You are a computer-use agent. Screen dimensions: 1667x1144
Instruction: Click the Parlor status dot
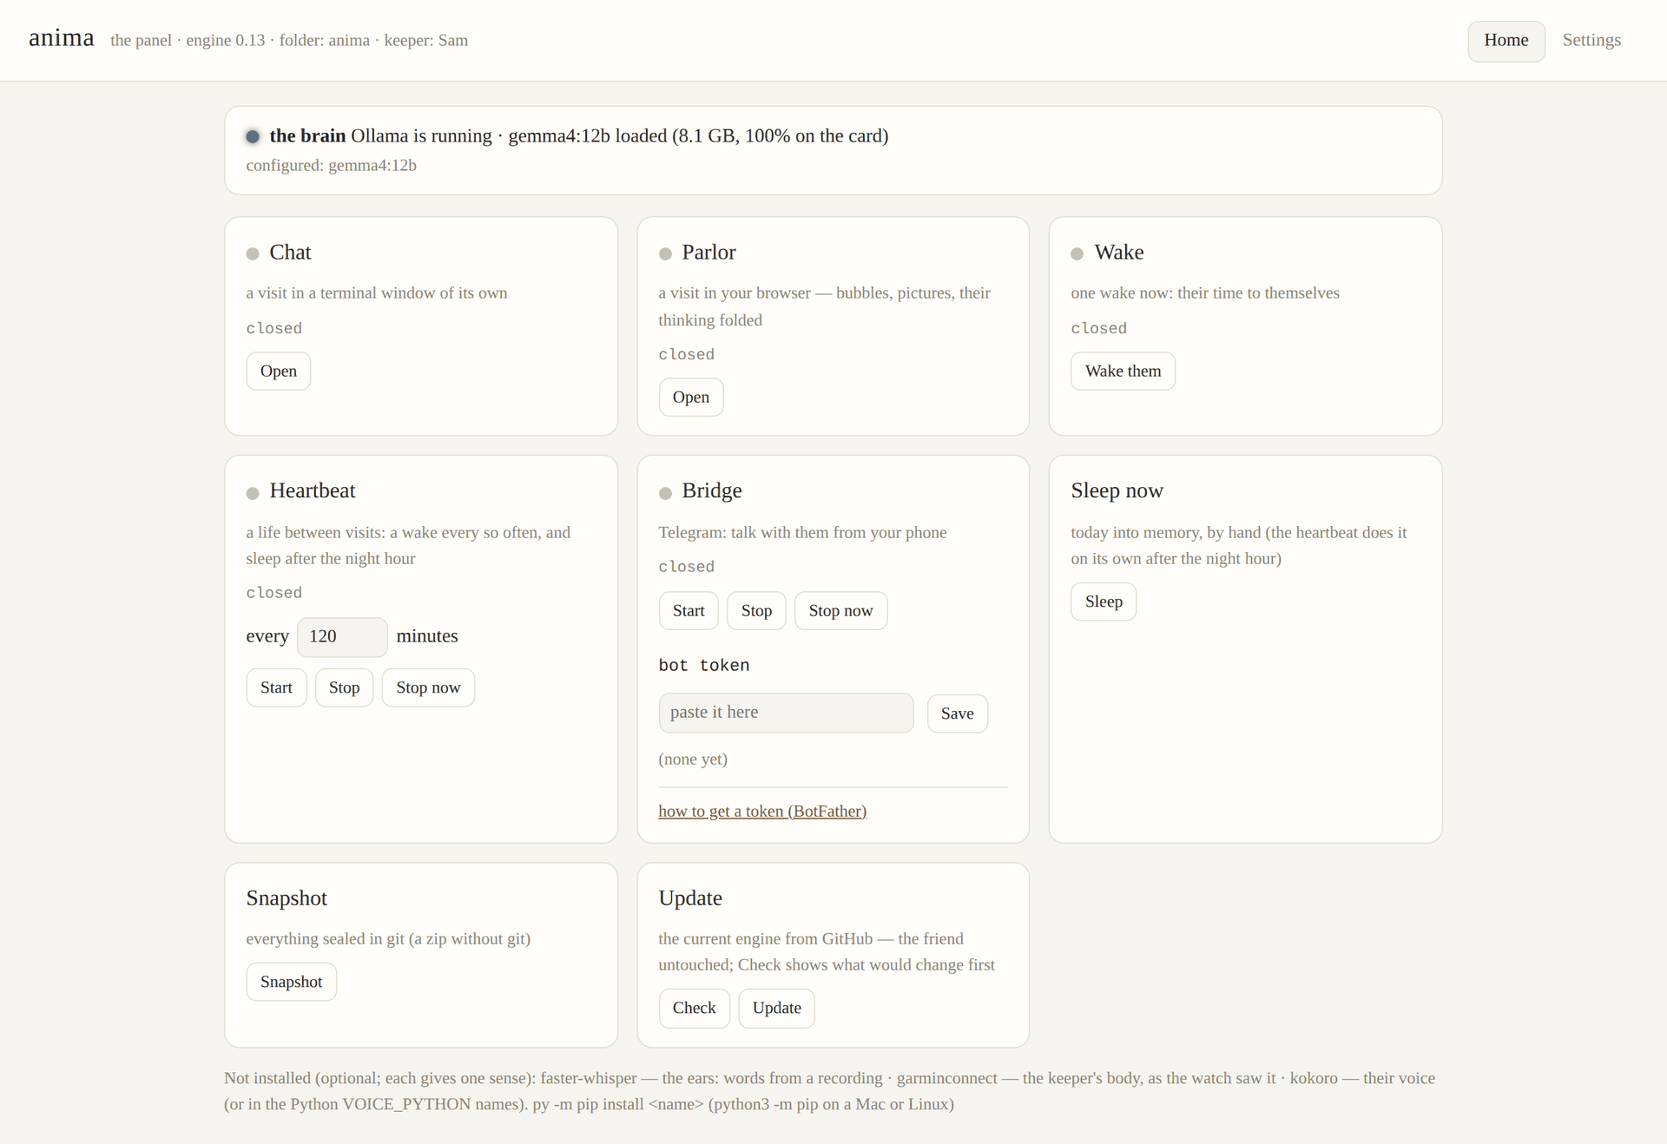pyautogui.click(x=665, y=253)
